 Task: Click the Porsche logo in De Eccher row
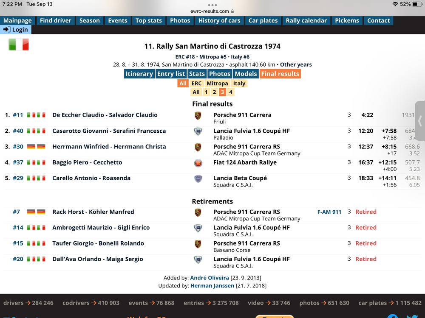pos(198,115)
